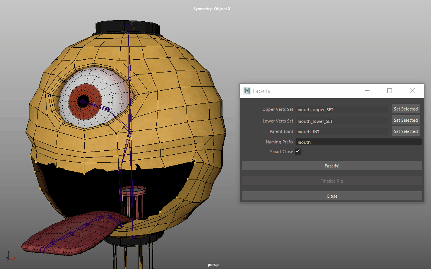This screenshot has width=431, height=269.
Task: Click the Close button in Faceify dialog
Action: click(332, 196)
